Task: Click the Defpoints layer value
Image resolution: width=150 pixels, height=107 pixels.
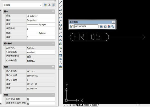Action: coord(41,20)
